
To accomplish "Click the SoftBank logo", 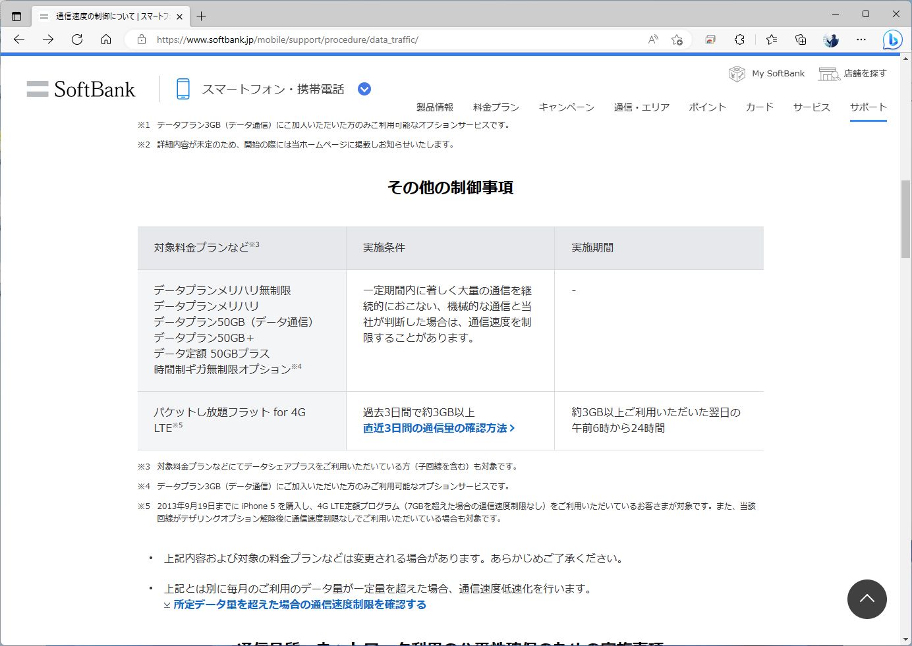I will (81, 89).
